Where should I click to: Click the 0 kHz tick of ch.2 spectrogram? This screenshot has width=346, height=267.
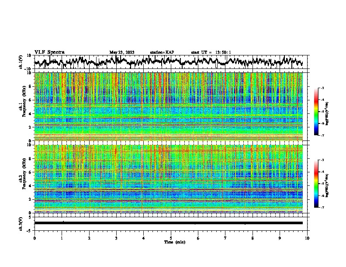[x=30, y=213]
